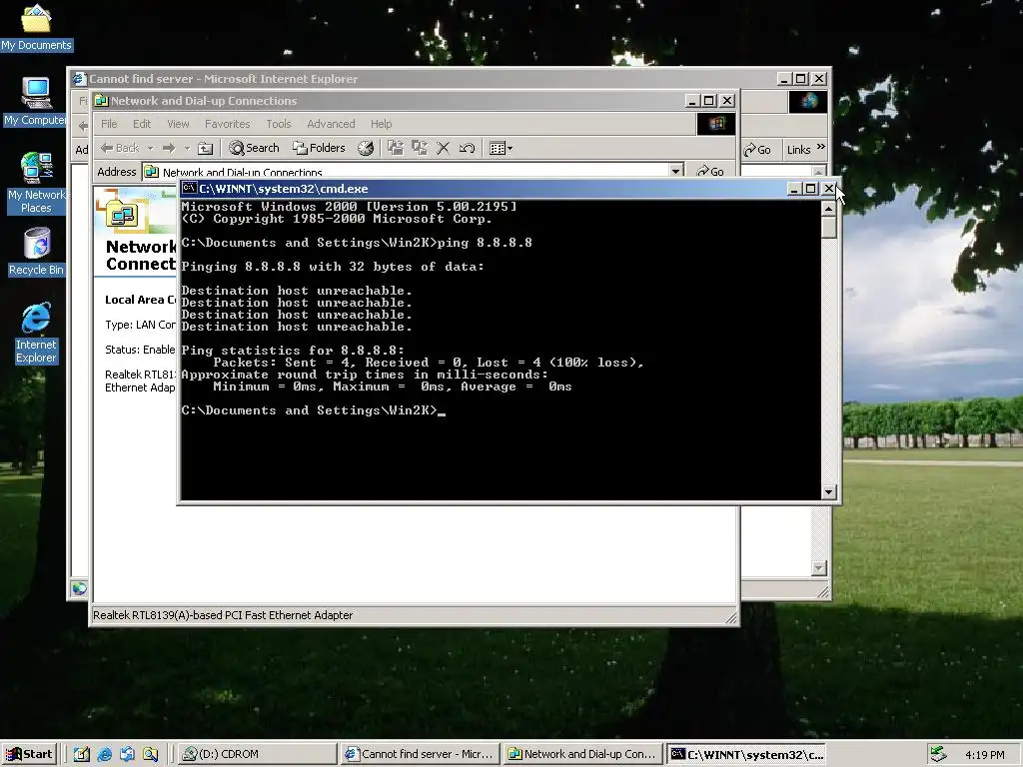This screenshot has height=767, width=1023.
Task: Go Back in Network Connections toolbar
Action: coord(120,148)
